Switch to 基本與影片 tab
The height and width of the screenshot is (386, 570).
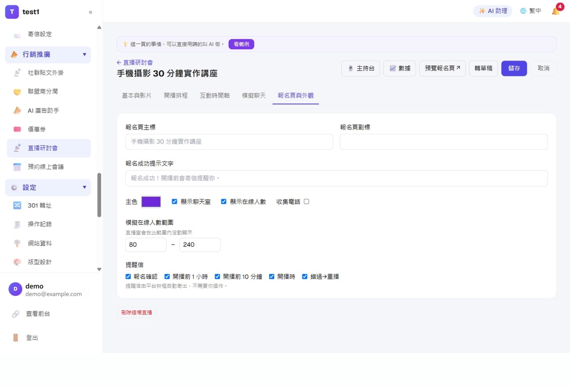pyautogui.click(x=137, y=96)
